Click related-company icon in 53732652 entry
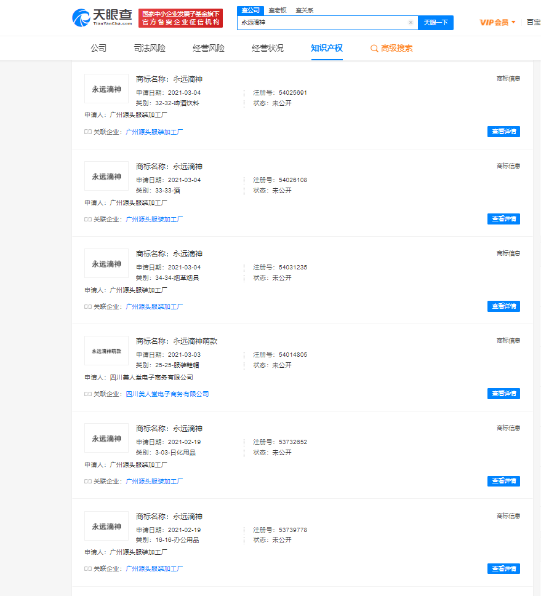 click(x=88, y=481)
